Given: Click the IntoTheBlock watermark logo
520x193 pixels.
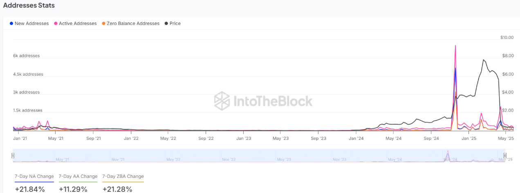Looking at the screenshot, I should pyautogui.click(x=264, y=101).
